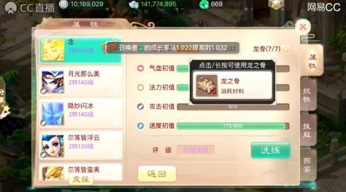Click the 速度初值 feather icon
346x192 pixels.
click(x=141, y=126)
